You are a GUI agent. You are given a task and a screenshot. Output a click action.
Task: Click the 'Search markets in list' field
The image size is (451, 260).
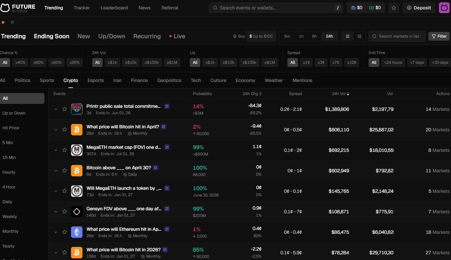397,36
